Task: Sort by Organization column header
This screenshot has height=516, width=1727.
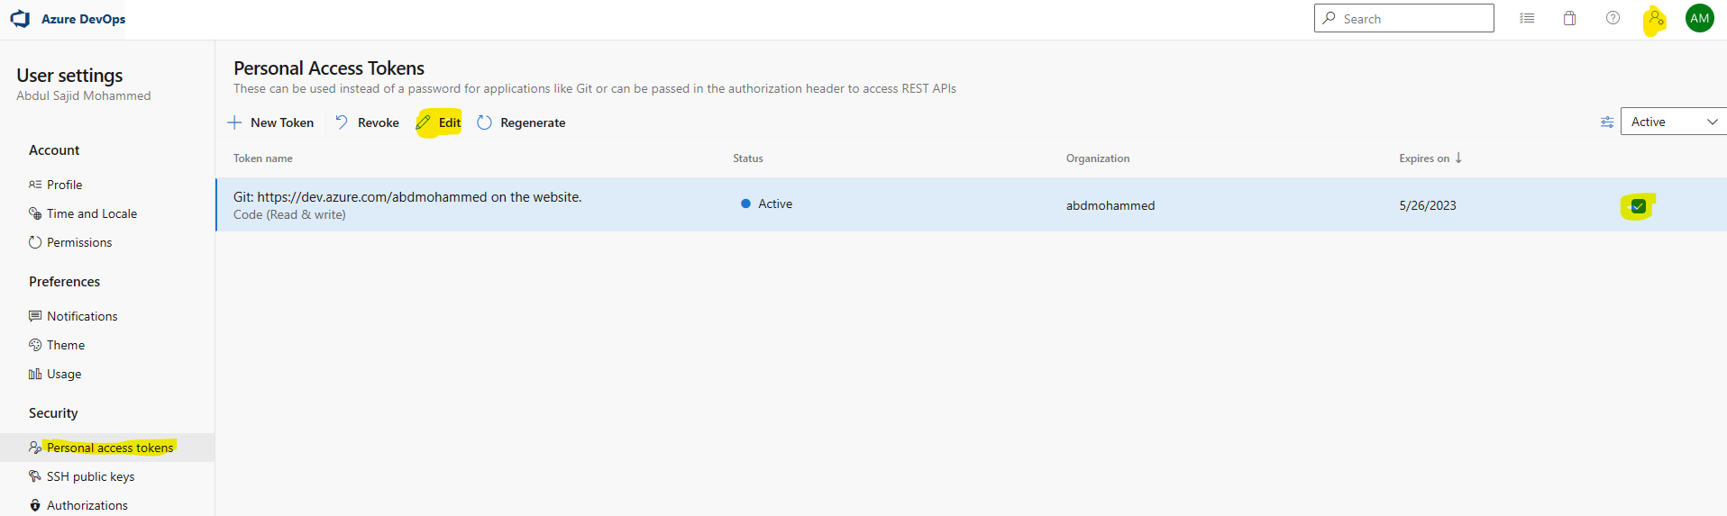Action: tap(1097, 158)
